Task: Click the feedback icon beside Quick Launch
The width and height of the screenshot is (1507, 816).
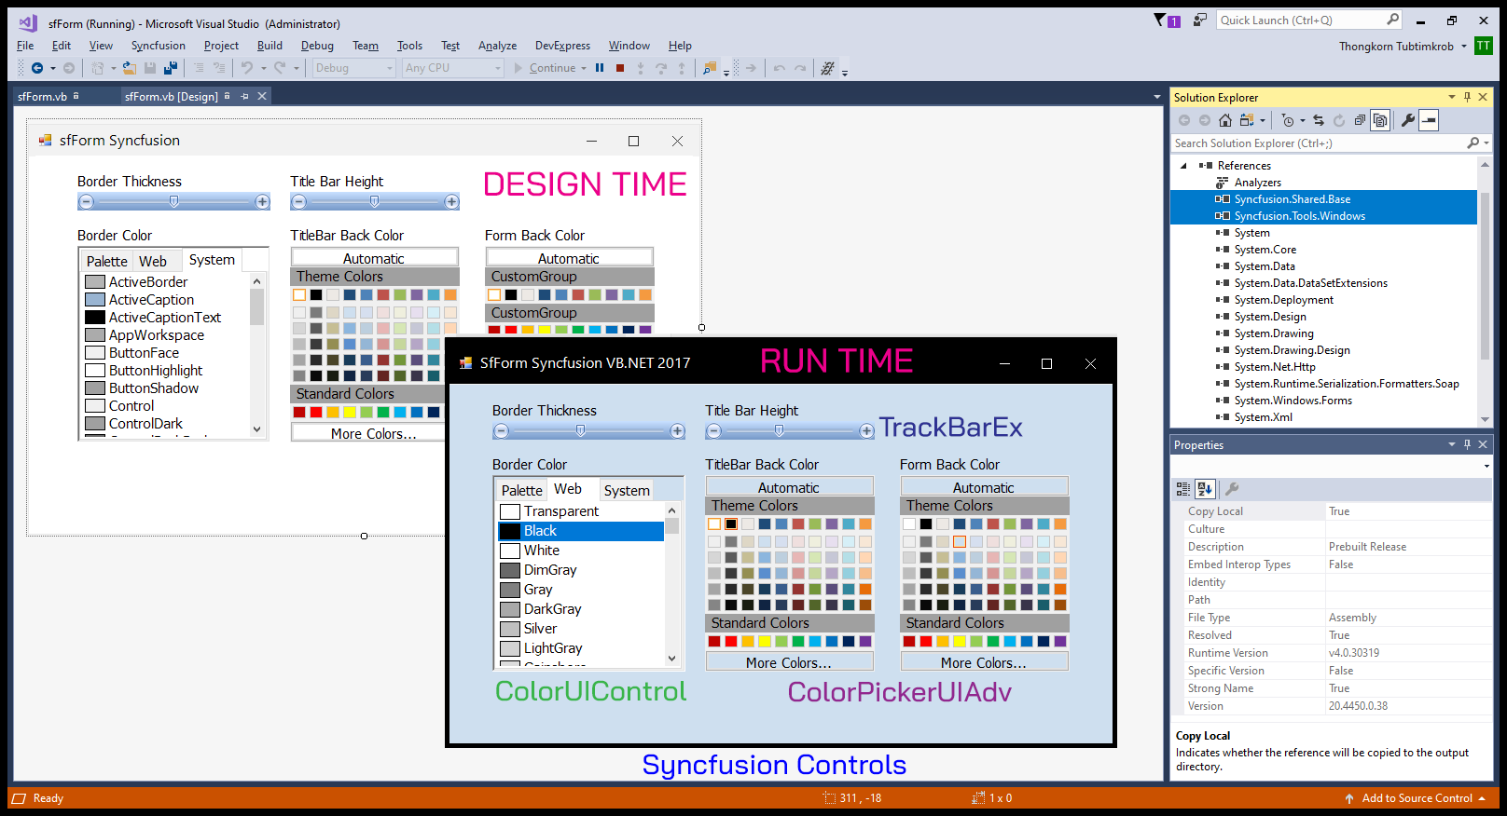Action: (1200, 20)
